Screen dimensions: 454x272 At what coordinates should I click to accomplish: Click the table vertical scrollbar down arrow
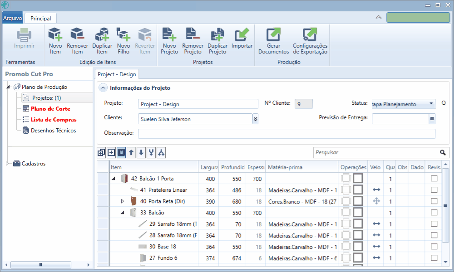[446, 262]
